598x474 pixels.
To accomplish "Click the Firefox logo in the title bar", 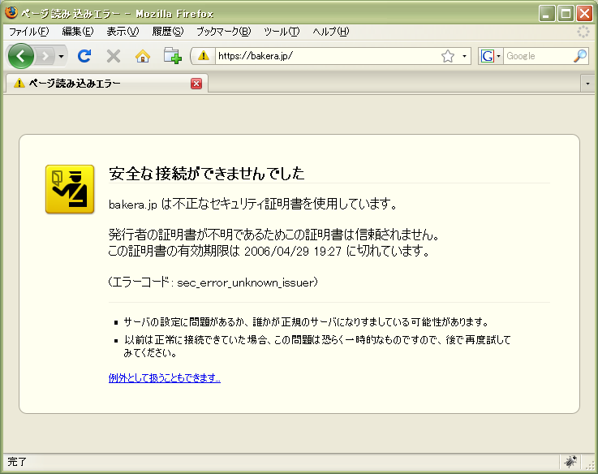I will point(11,13).
